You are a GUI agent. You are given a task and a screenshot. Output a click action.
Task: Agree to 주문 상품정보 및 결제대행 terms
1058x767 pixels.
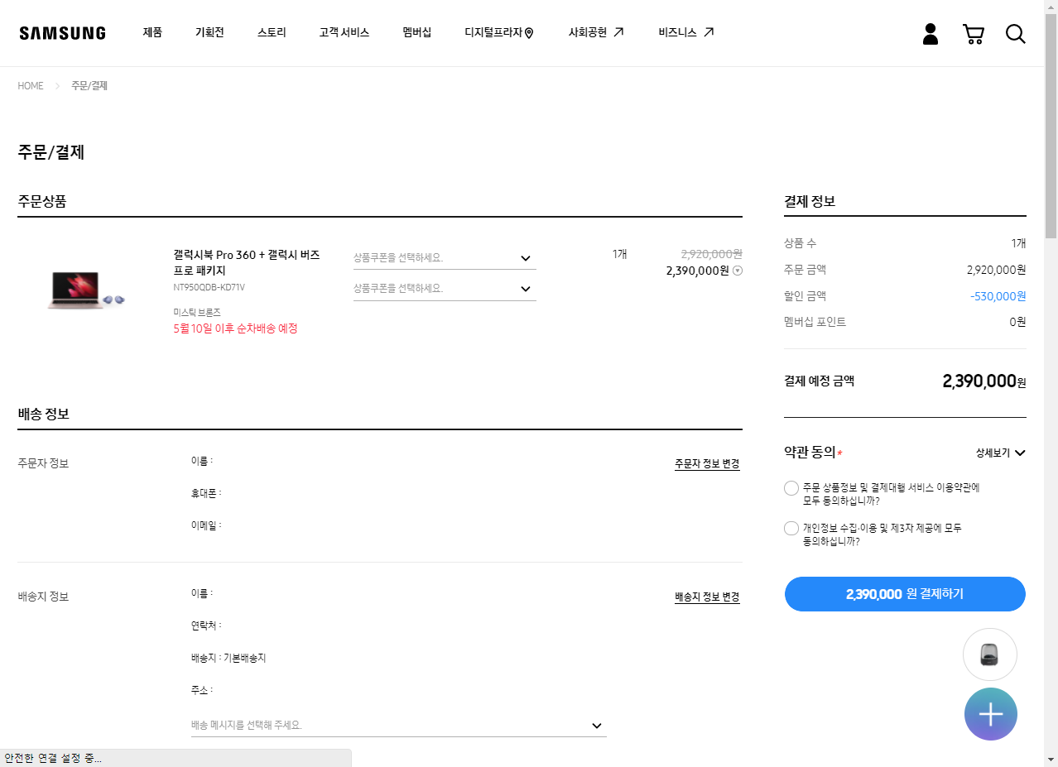point(791,488)
